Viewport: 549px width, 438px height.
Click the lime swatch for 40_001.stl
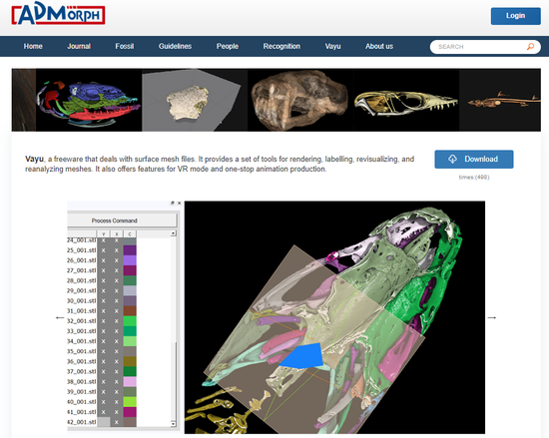pos(130,402)
